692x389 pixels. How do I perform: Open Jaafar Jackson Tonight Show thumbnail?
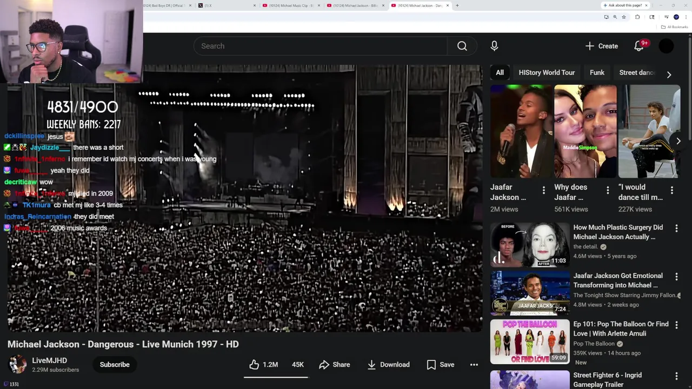coord(530,293)
